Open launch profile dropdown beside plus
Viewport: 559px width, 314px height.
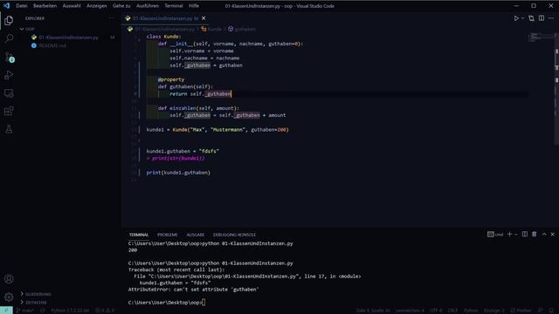tap(516, 235)
